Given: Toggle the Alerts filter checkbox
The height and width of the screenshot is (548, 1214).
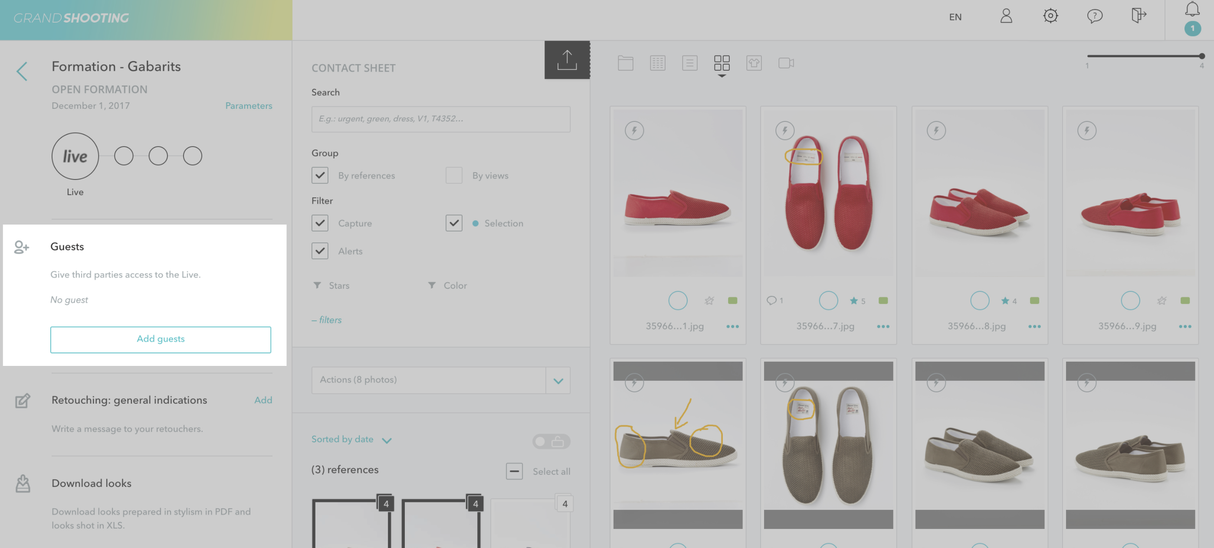Looking at the screenshot, I should [x=319, y=251].
